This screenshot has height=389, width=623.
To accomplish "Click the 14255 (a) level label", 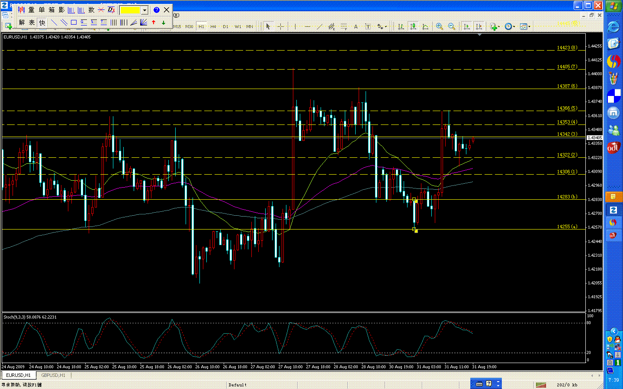I will tap(567, 226).
